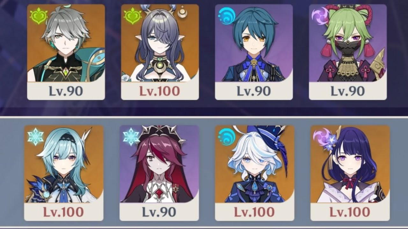Click the Lv.100 label under antlered character
Image resolution: width=408 pixels, height=229 pixels.
tap(160, 91)
